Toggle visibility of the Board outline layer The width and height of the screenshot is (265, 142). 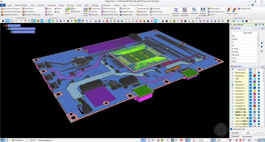250,73
